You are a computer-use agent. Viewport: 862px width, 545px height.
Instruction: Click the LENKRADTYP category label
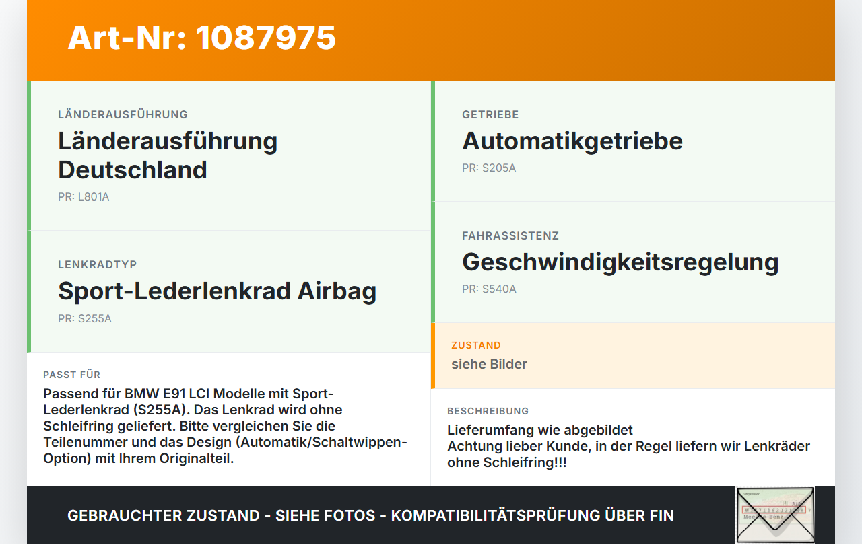click(97, 265)
